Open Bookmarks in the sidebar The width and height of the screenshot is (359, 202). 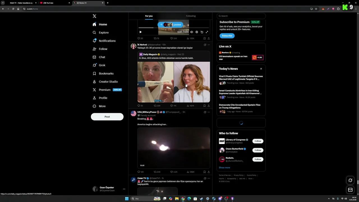pos(103,74)
